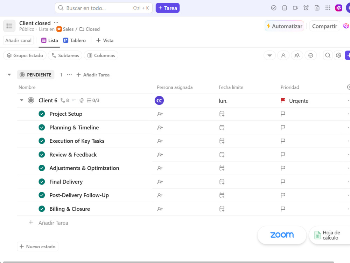The image size is (350, 263).
Task: Click the description lines icon on Client 6
Action: [74, 101]
